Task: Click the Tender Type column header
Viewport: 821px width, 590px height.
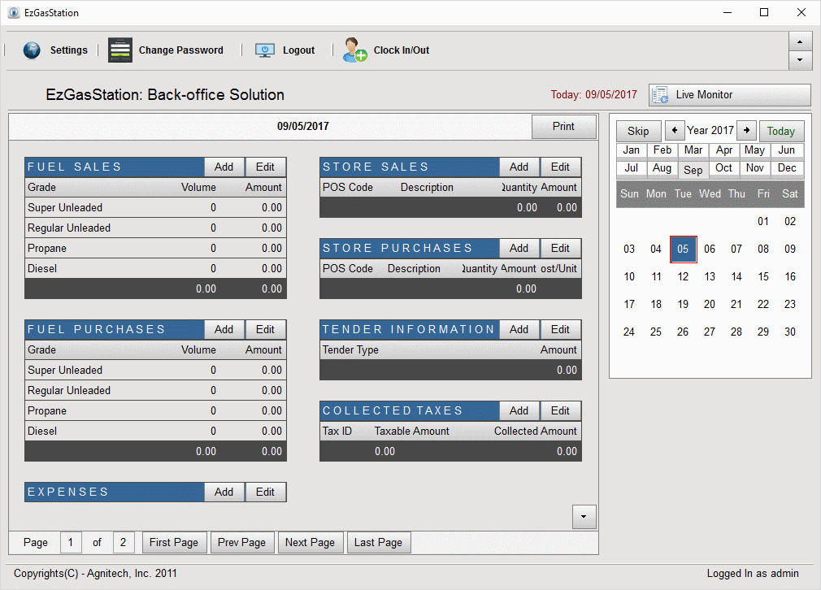Action: click(x=350, y=350)
